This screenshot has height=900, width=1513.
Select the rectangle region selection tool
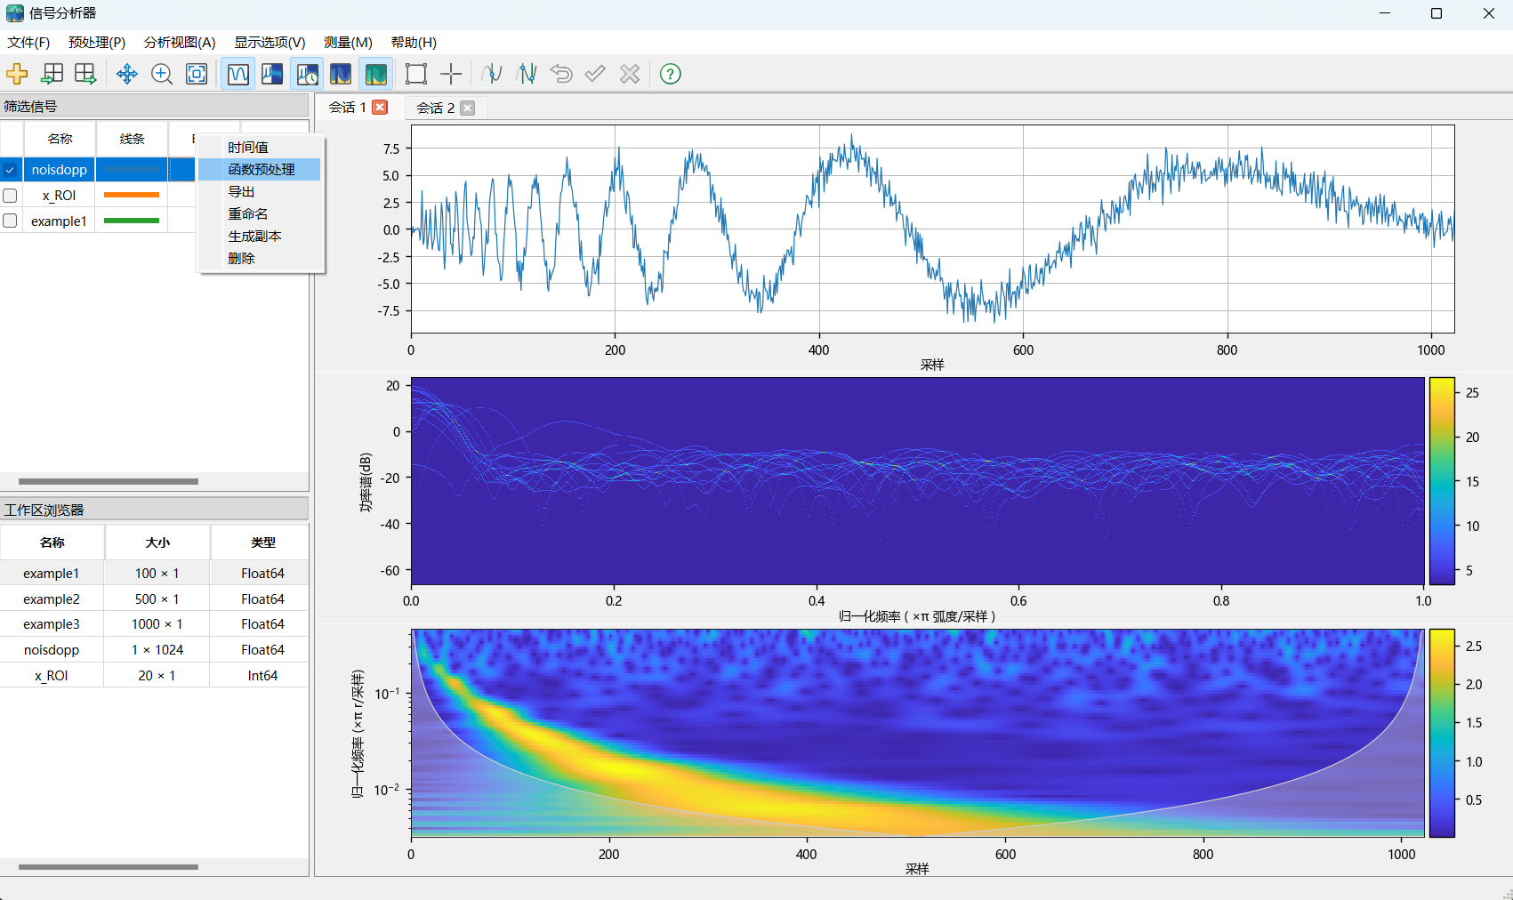point(415,74)
